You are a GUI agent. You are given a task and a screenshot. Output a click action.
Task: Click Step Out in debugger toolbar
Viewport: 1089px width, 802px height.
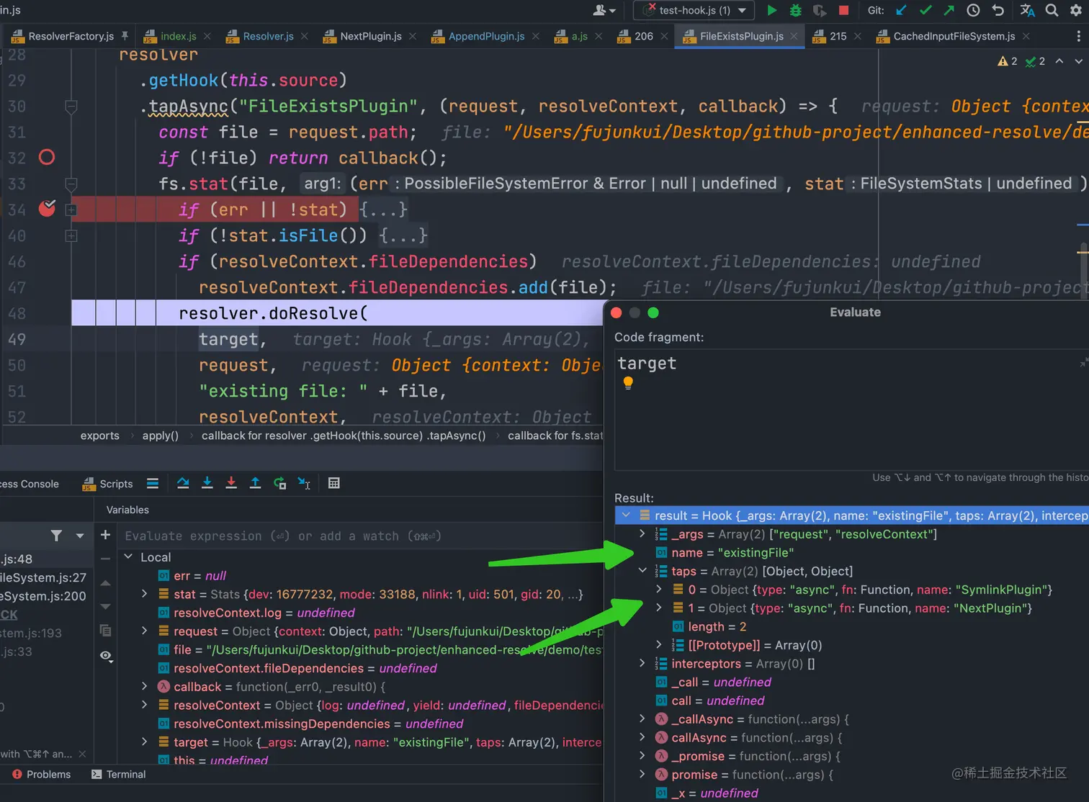[255, 483]
